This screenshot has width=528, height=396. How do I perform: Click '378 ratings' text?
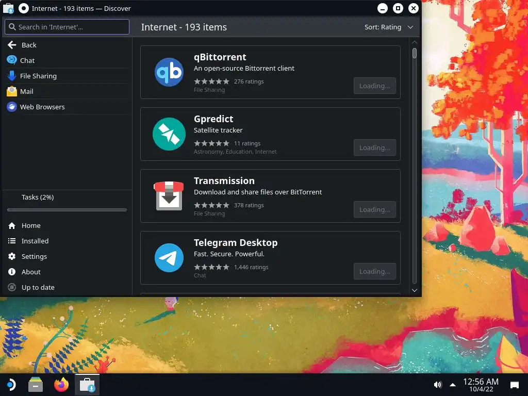pyautogui.click(x=249, y=205)
